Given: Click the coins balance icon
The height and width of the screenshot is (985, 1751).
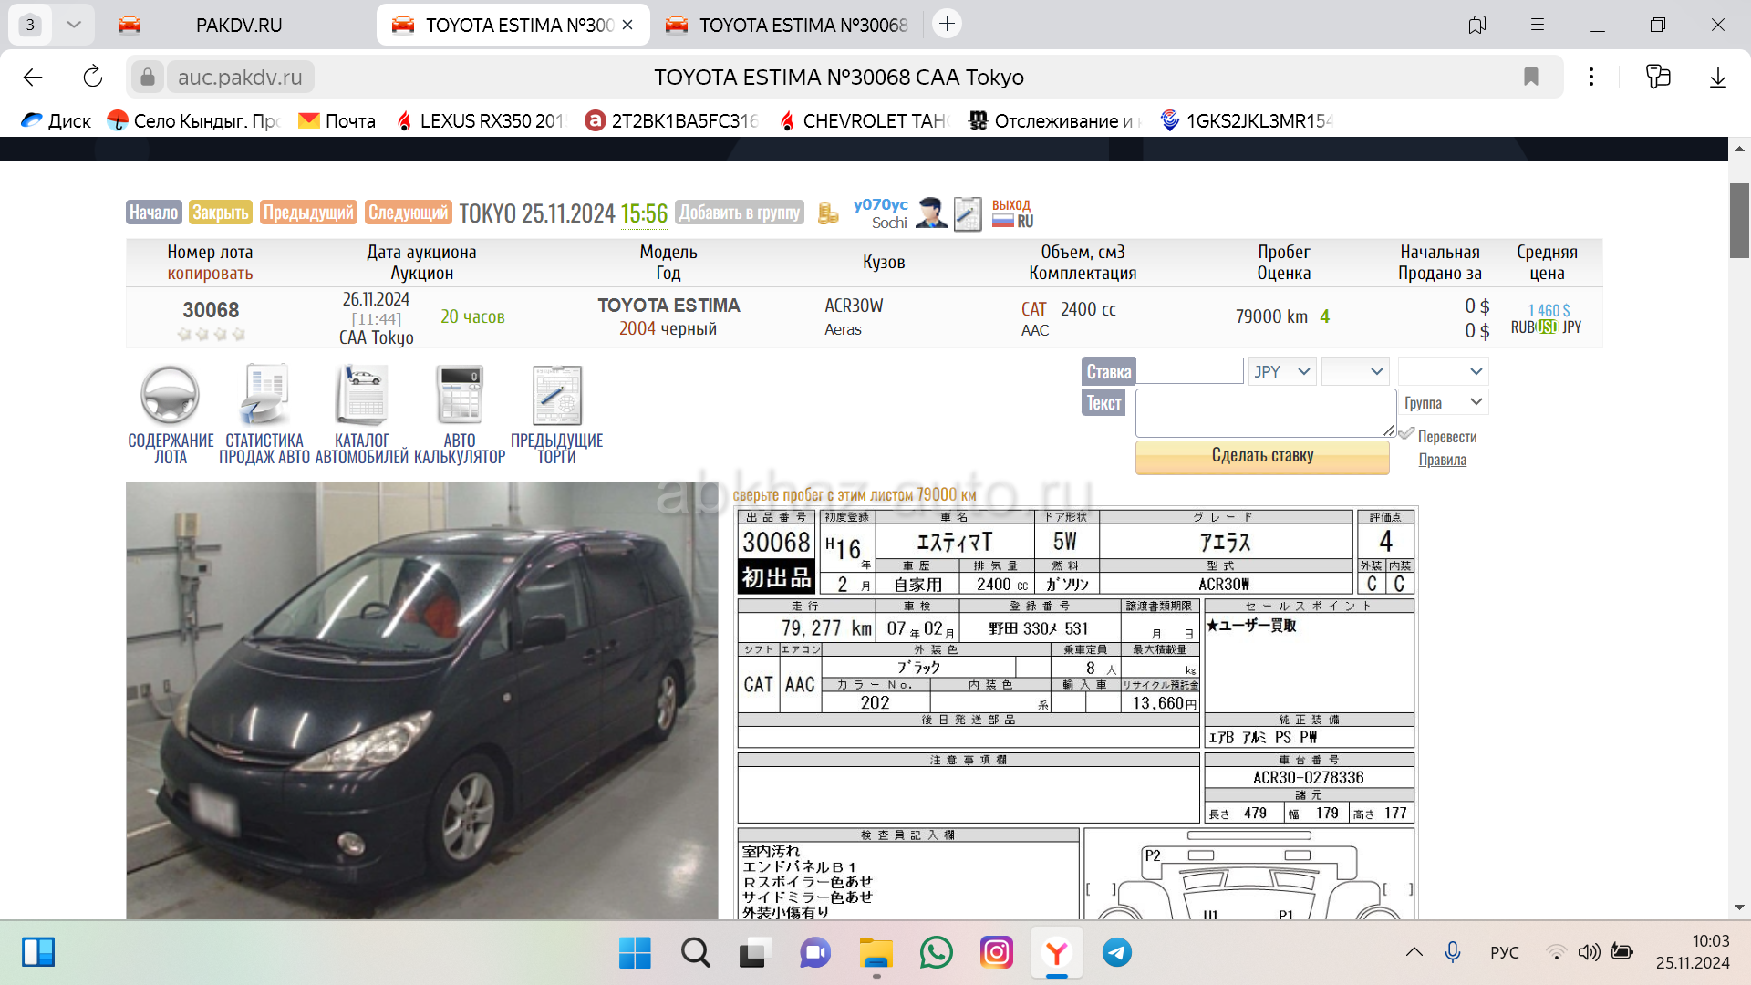Looking at the screenshot, I should pos(828,213).
